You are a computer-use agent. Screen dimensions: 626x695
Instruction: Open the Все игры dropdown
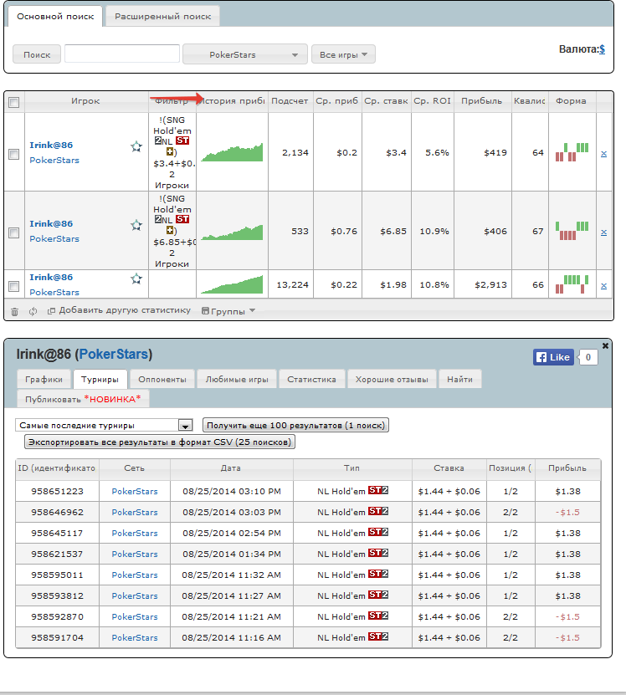point(343,54)
